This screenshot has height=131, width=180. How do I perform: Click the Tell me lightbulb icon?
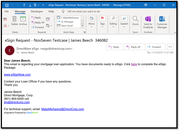tap(63, 11)
